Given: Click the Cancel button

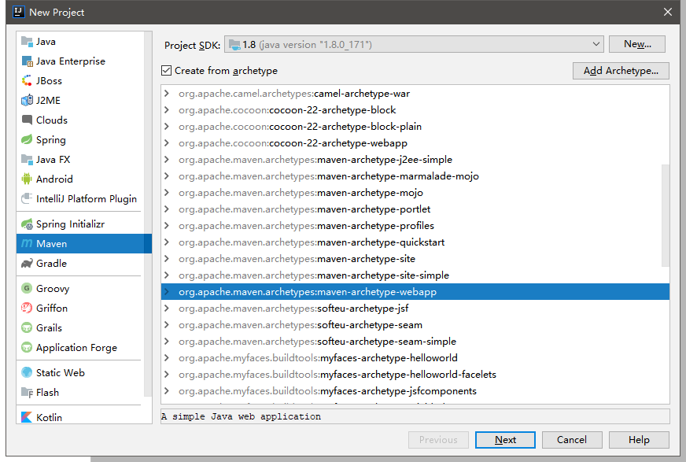Looking at the screenshot, I should [x=572, y=440].
